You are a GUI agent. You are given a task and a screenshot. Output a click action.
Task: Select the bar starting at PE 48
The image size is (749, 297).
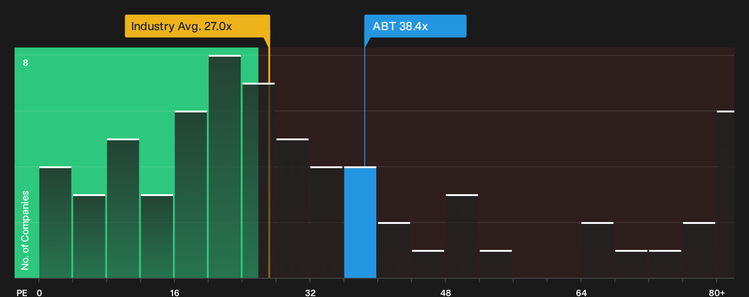(x=462, y=236)
